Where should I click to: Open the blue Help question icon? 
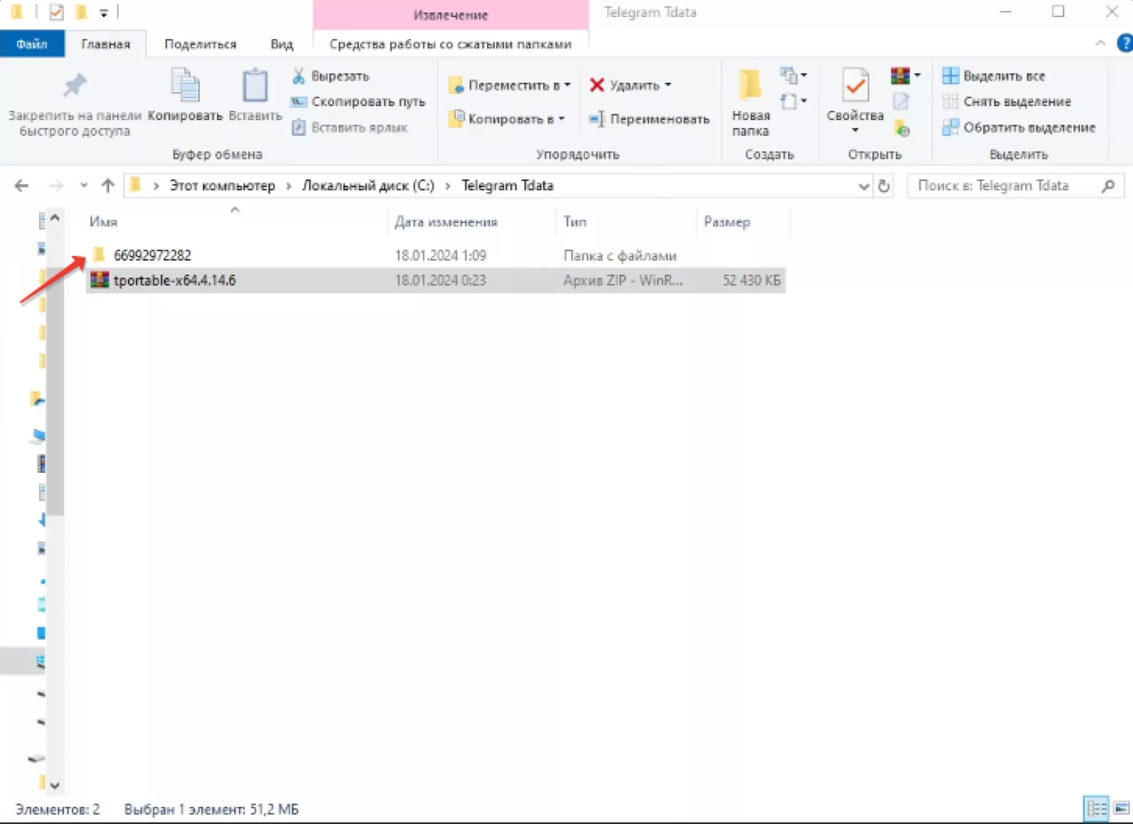(1125, 43)
